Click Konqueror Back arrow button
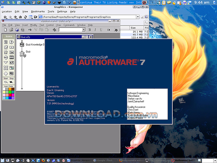This screenshot has width=217, height=163. (x=5, y=17)
